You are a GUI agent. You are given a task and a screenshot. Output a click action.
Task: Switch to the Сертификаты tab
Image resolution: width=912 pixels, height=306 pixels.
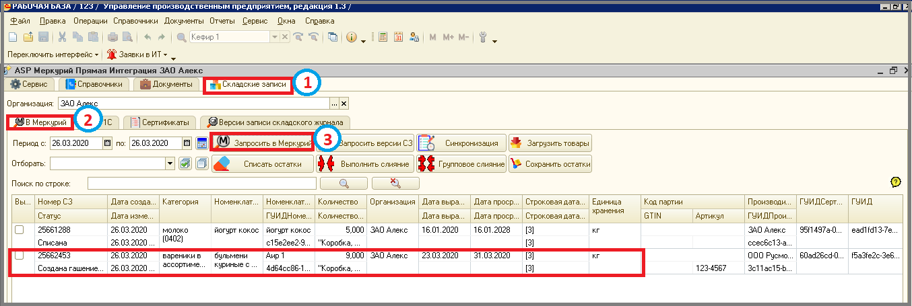(160, 122)
